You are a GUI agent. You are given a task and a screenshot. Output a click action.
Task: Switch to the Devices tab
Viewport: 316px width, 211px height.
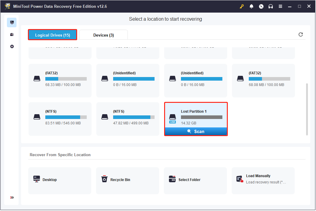103,35
